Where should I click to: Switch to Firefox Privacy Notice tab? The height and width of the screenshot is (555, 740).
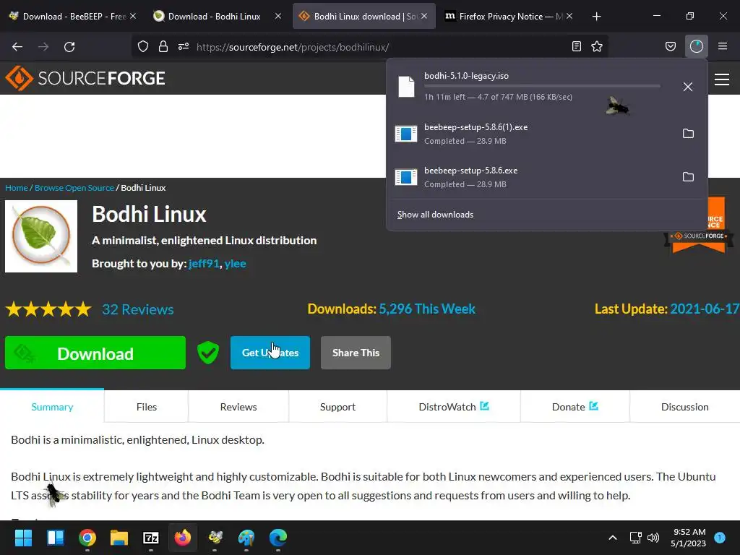[509, 16]
